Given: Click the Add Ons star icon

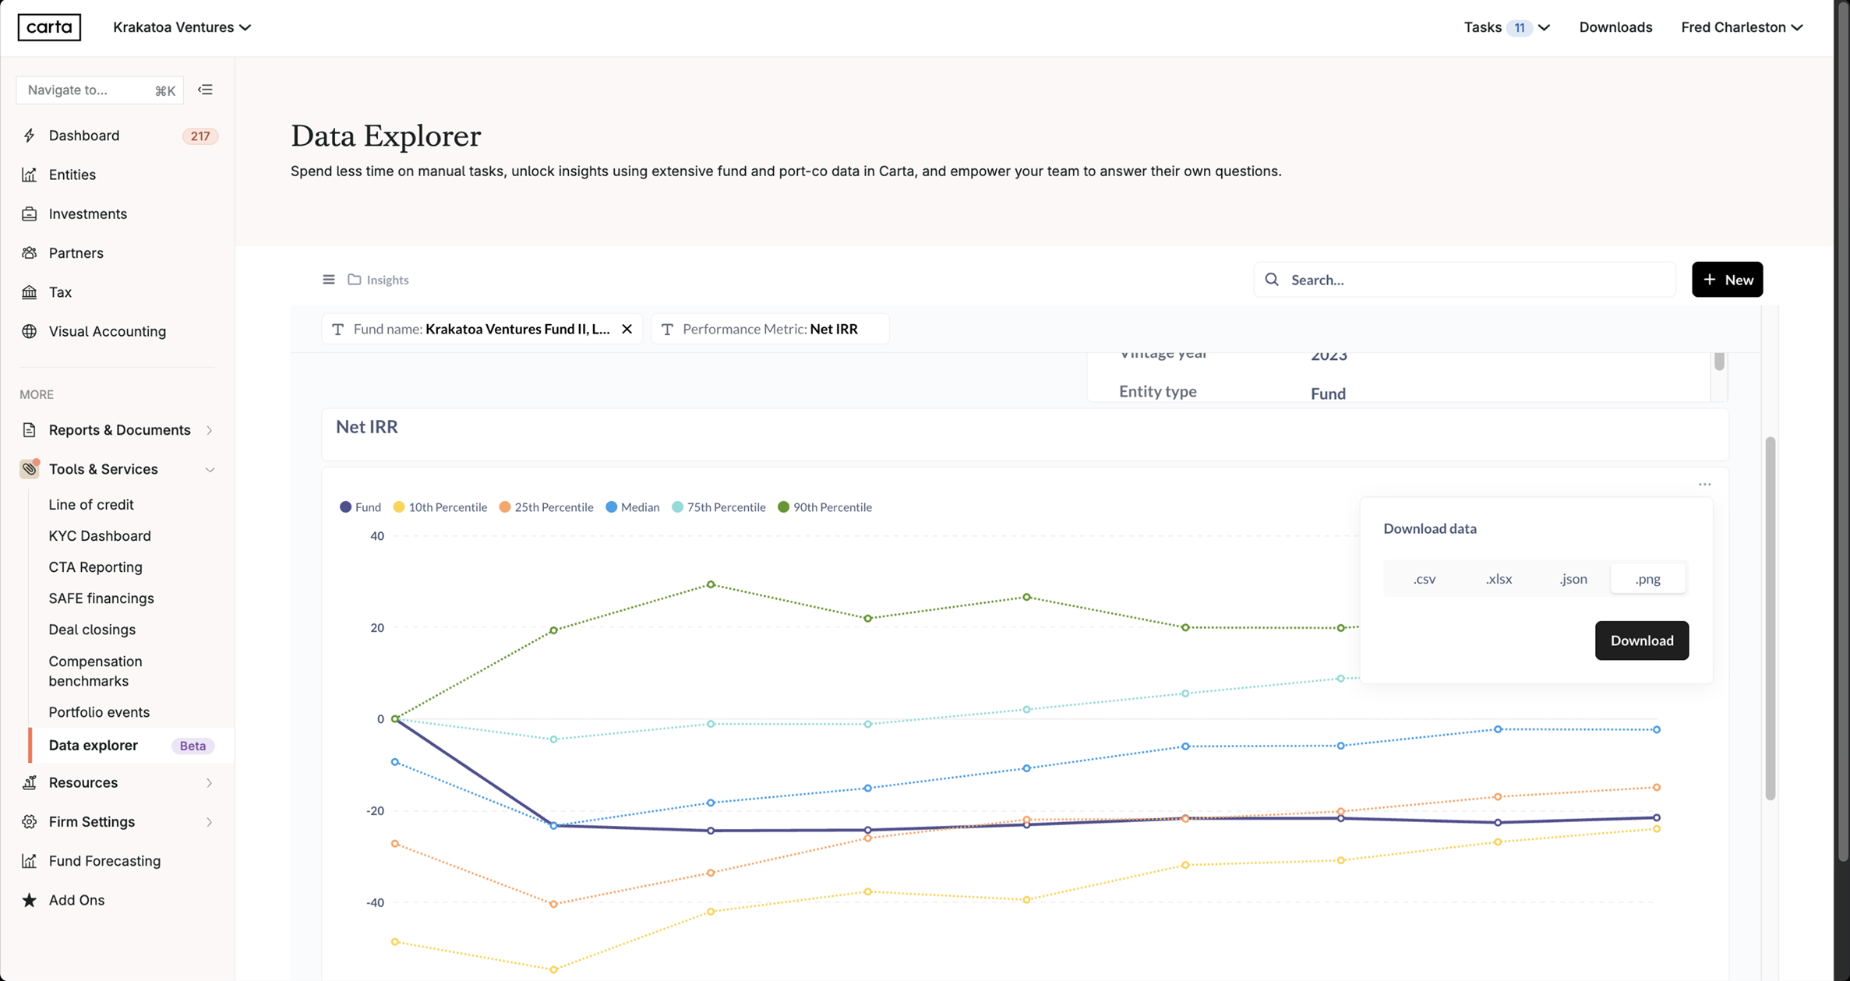Looking at the screenshot, I should click(x=30, y=899).
